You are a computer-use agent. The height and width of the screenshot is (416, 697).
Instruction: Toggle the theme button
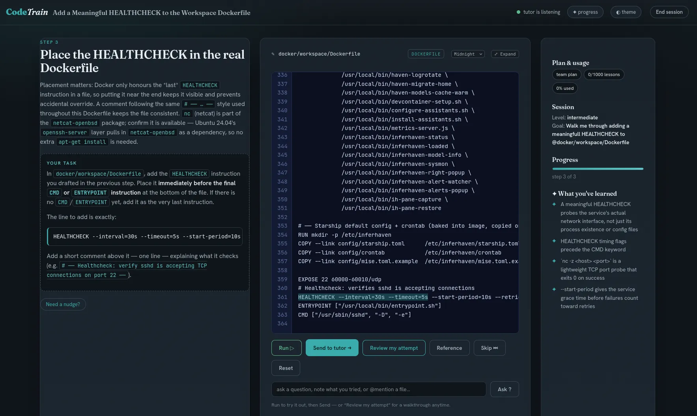[x=626, y=12]
